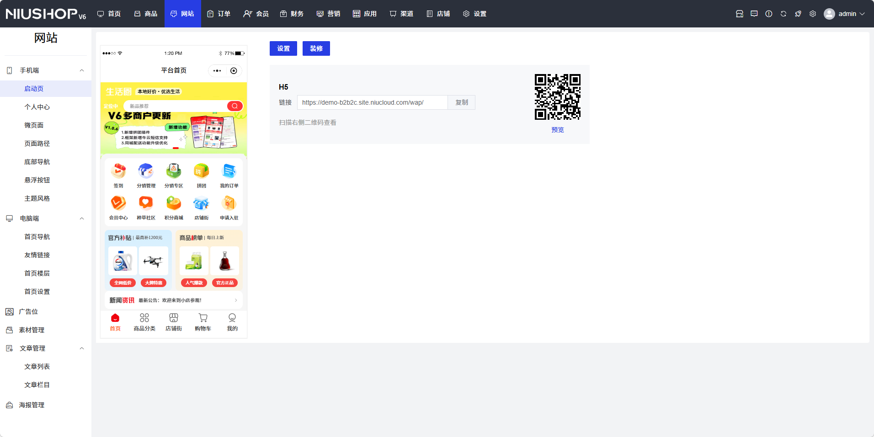Open 海报管理 in the sidebar
874x437 pixels.
coord(46,405)
